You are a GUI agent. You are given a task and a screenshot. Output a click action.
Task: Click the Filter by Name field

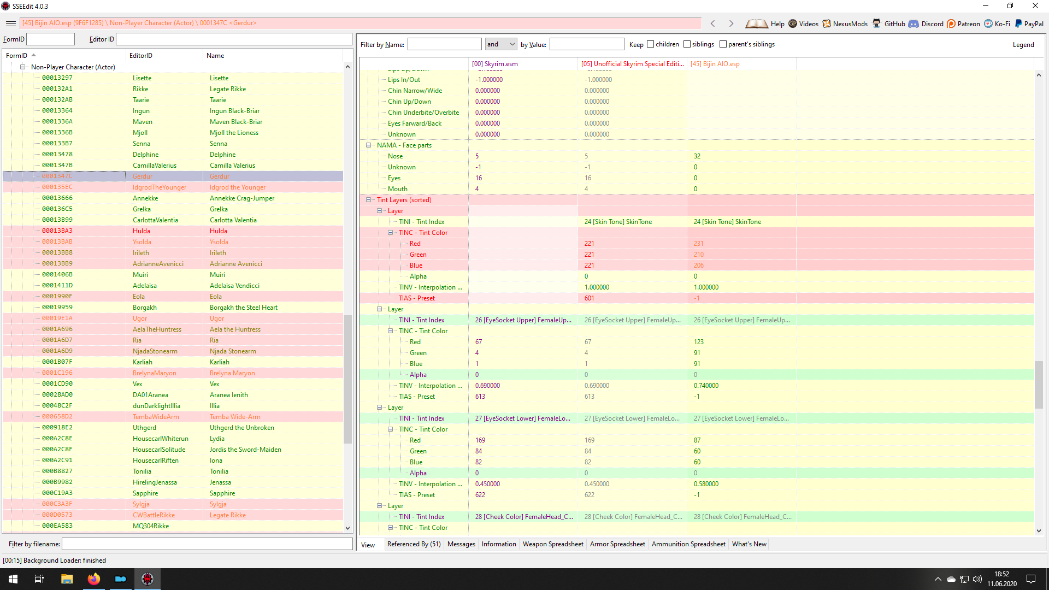tap(445, 44)
